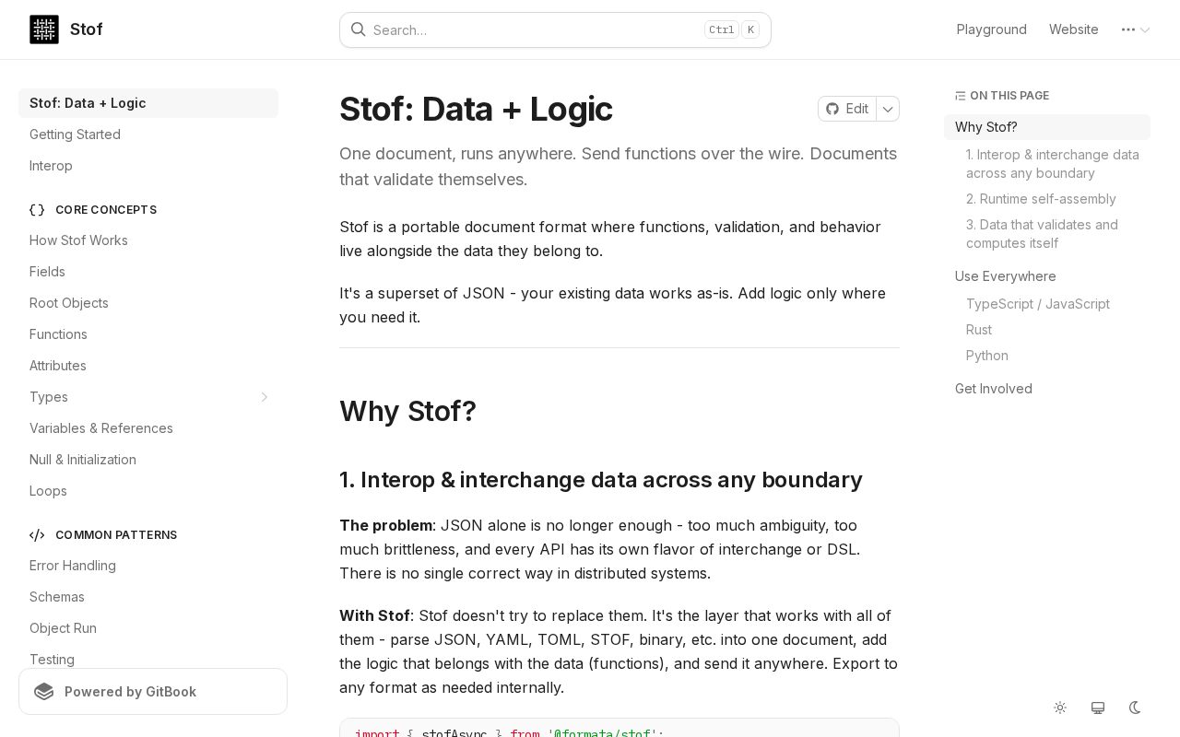Go to Getting Started page
This screenshot has width=1180, height=737.
coord(75,135)
